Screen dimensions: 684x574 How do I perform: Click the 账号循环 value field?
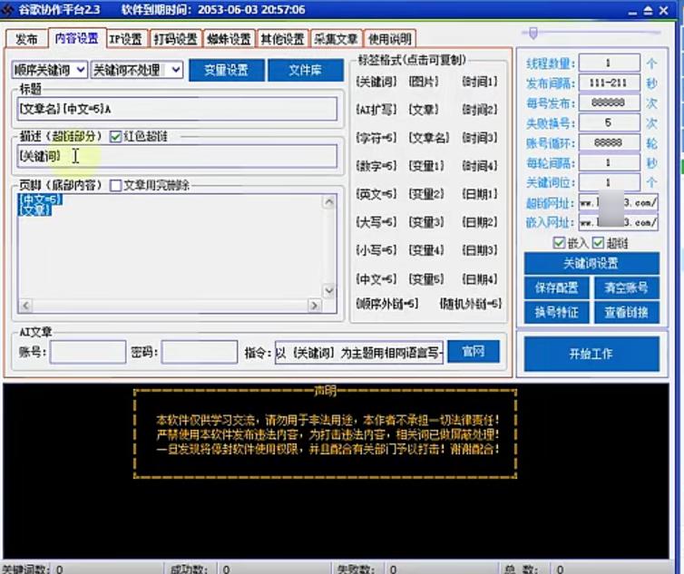coord(609,143)
